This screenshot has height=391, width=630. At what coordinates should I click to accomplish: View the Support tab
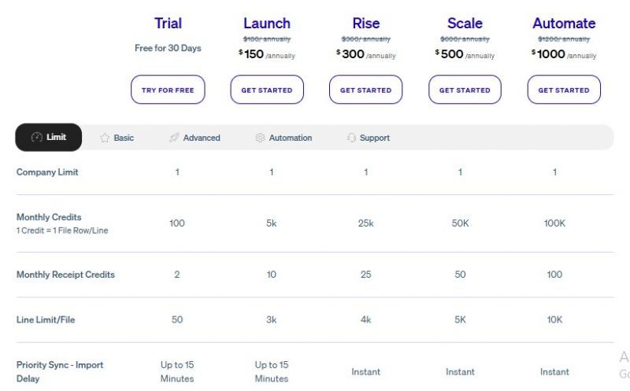pos(369,138)
